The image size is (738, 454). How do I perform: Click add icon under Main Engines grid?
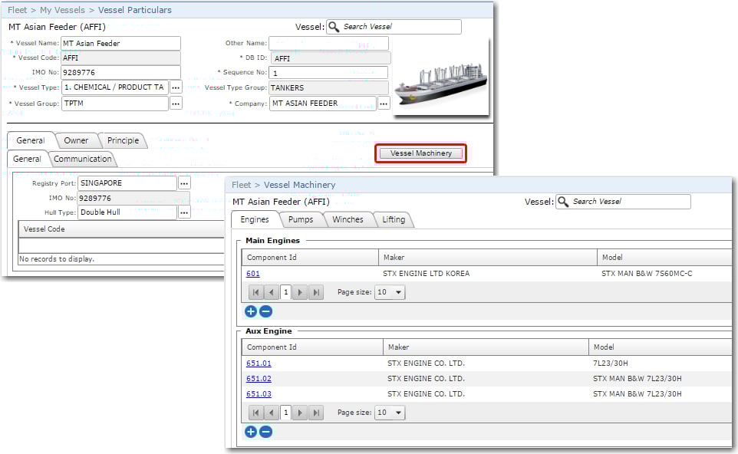(251, 311)
